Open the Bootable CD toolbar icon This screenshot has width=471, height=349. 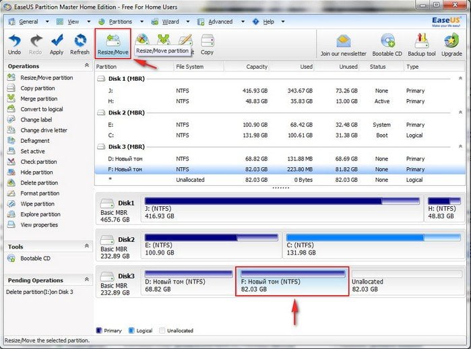[388, 44]
